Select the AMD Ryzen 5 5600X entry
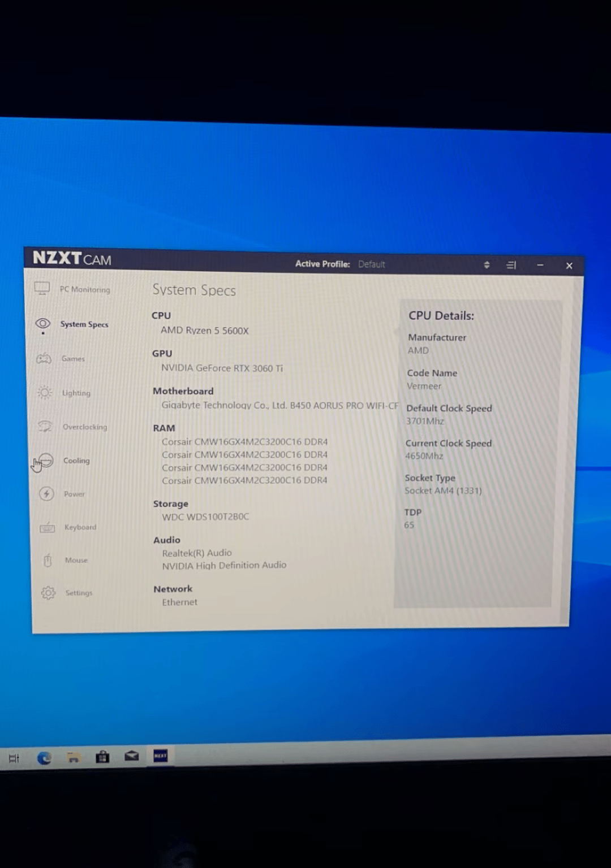Viewport: 611px width, 868px height. tap(205, 331)
